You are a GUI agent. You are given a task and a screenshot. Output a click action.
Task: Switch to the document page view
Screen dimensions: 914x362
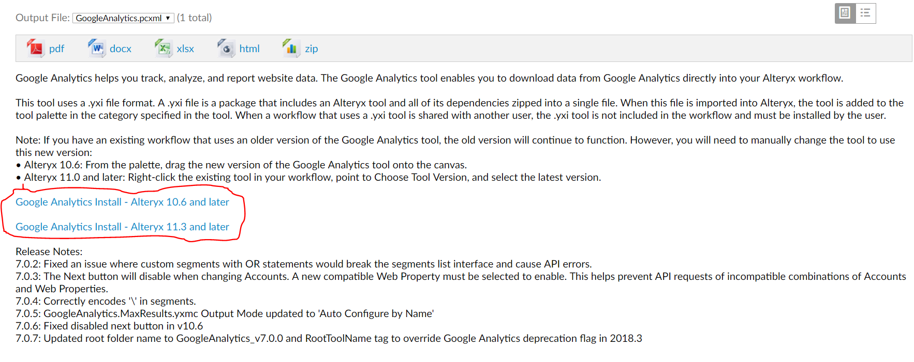845,13
